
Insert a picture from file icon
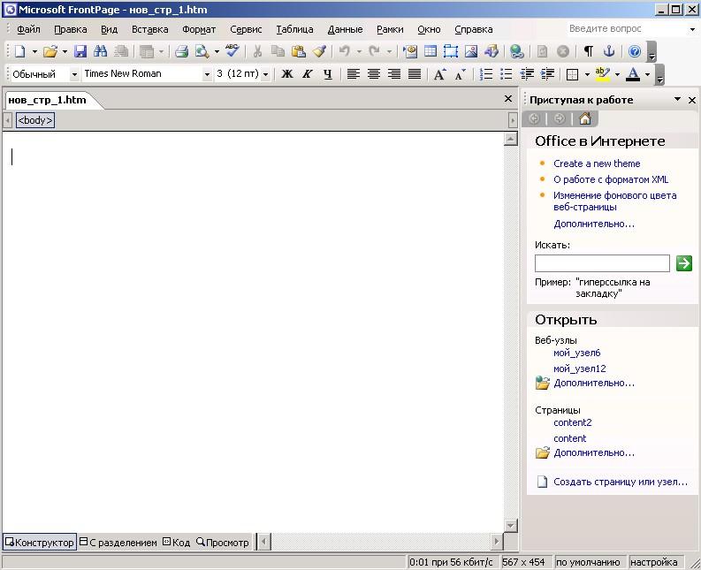pos(471,51)
